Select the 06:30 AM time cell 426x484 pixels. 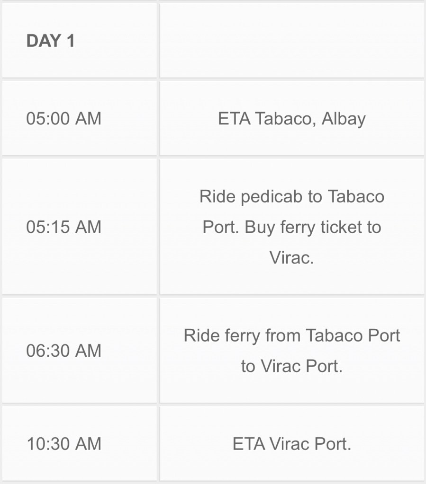[x=64, y=351]
